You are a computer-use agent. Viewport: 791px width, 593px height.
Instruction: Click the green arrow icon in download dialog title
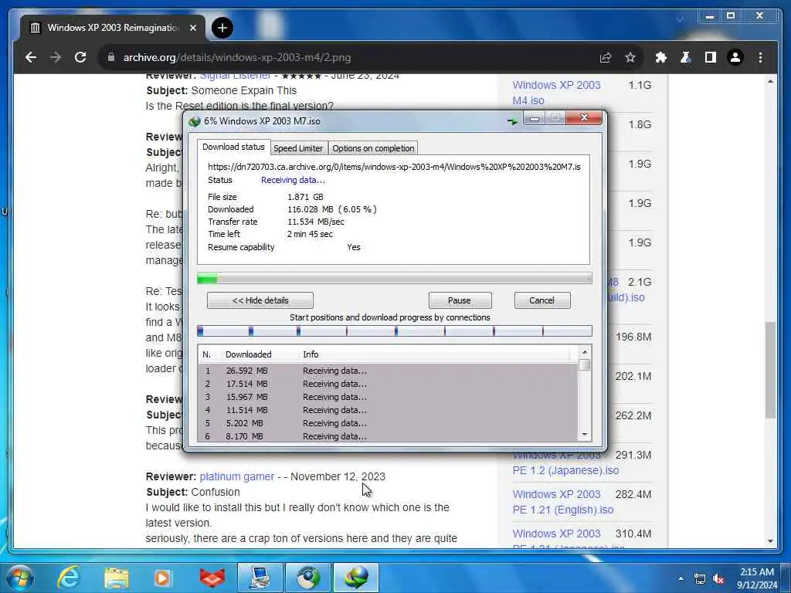click(513, 121)
